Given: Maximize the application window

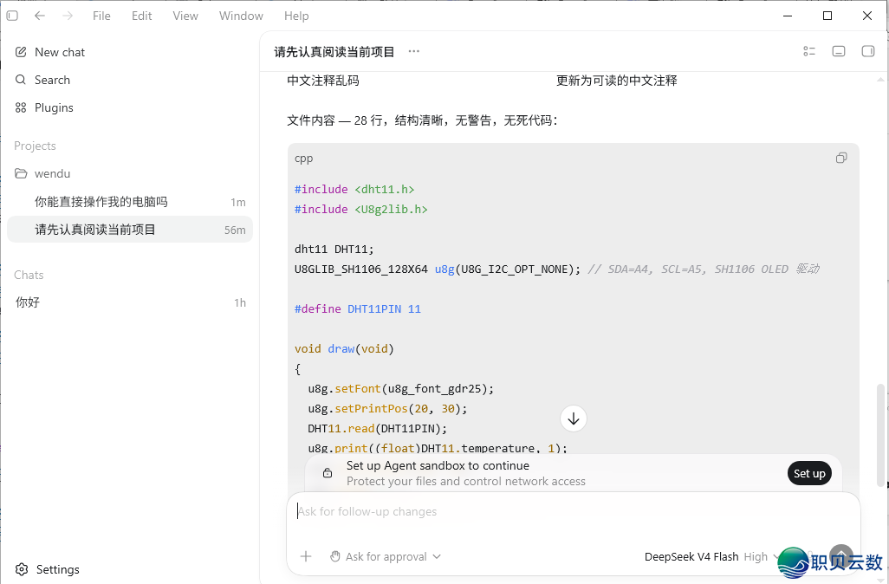Looking at the screenshot, I should coord(827,16).
